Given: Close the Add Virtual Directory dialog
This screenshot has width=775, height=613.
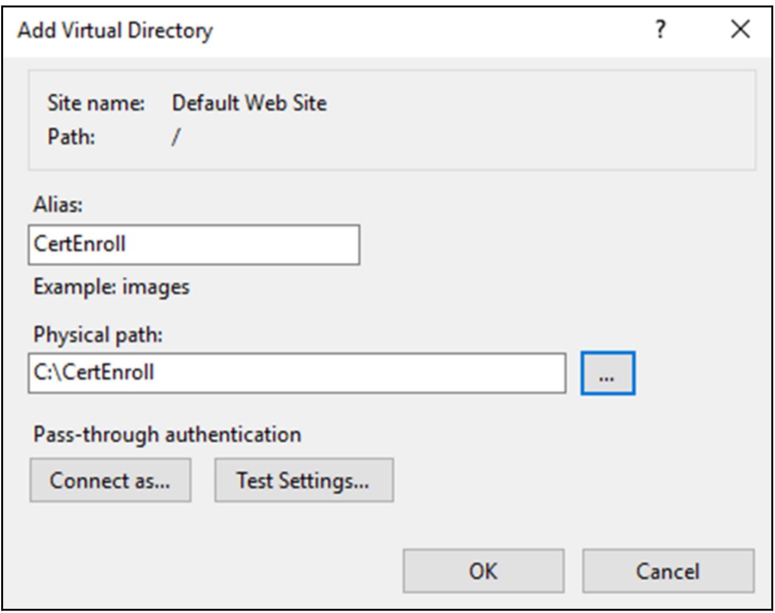Looking at the screenshot, I should pyautogui.click(x=740, y=29).
